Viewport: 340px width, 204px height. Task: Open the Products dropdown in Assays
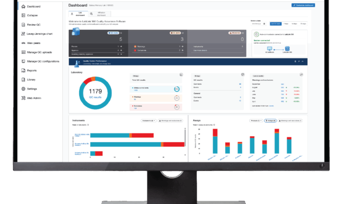tap(256, 120)
